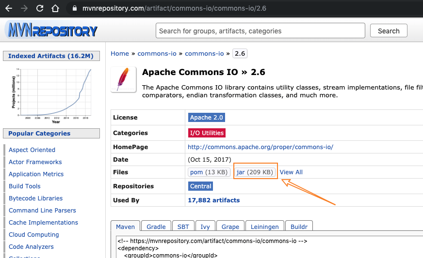Open Cache Implementations category

43,223
